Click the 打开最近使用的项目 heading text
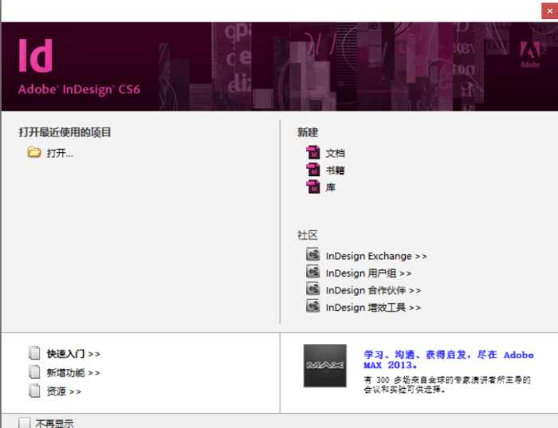 tap(65, 132)
